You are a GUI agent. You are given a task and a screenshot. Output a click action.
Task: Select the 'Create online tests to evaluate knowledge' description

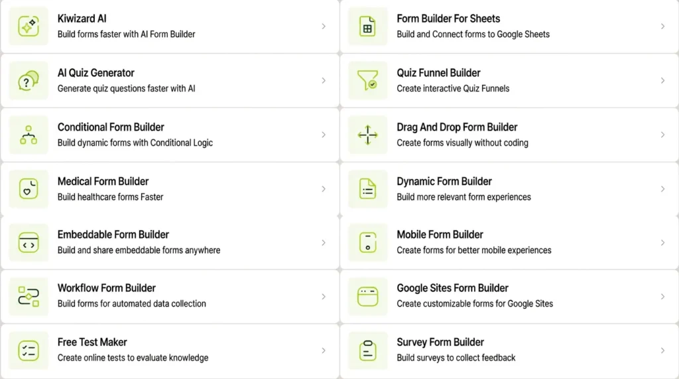tap(133, 358)
